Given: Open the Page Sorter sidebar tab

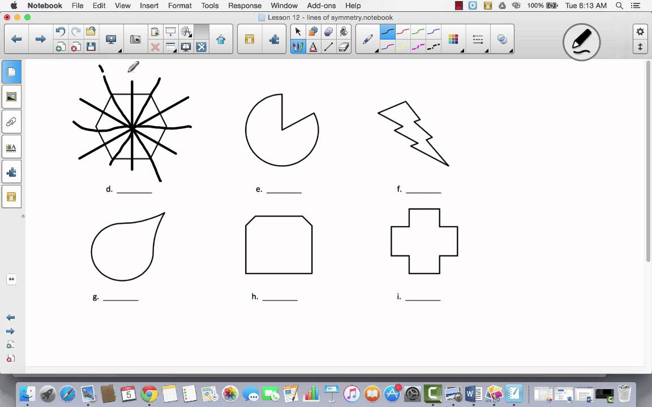Looking at the screenshot, I should (12, 72).
